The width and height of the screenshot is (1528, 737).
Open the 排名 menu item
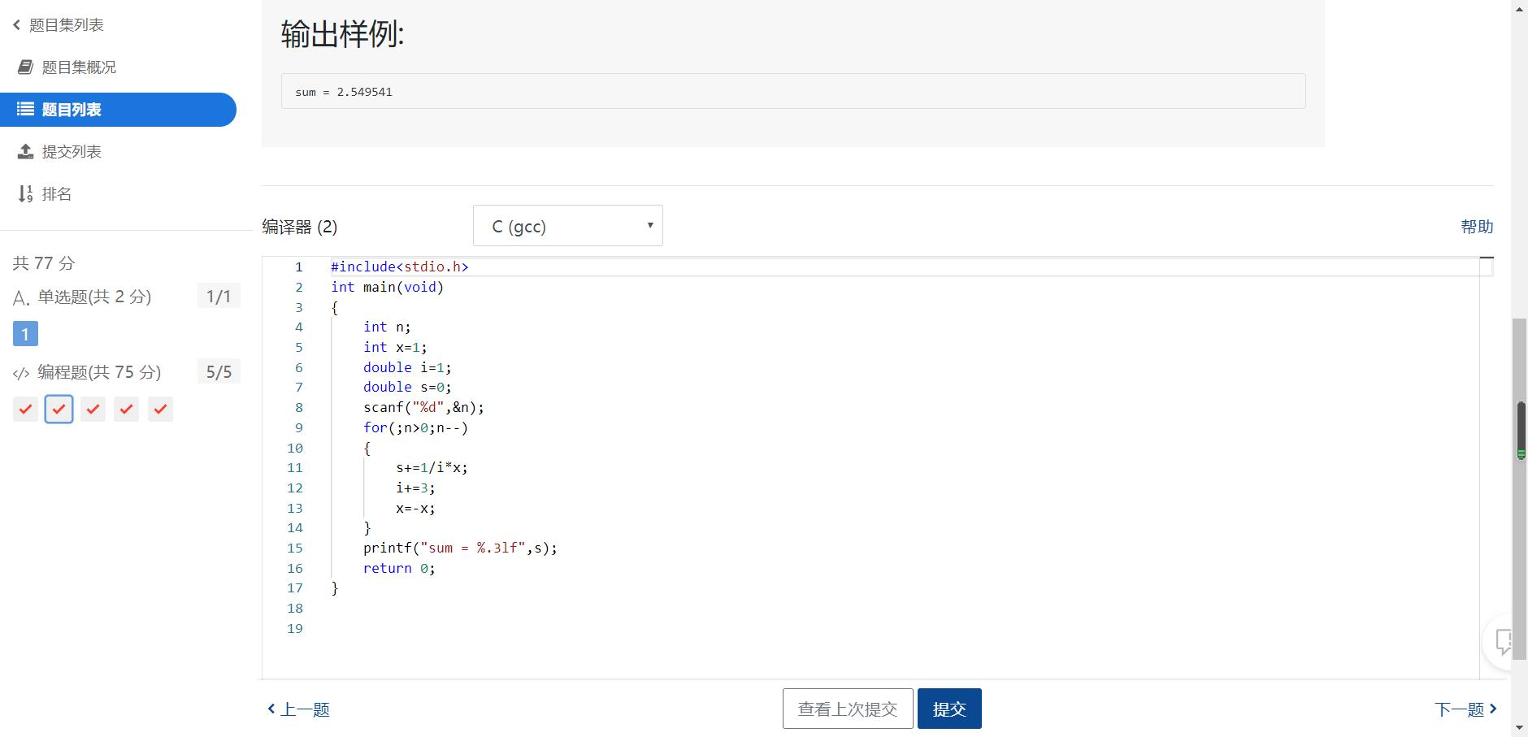coord(57,193)
